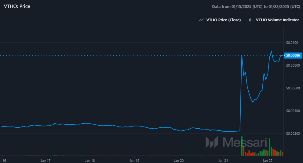Toggle the VTHO Price (Close) series label
This screenshot has height=163, width=303.
223,20
